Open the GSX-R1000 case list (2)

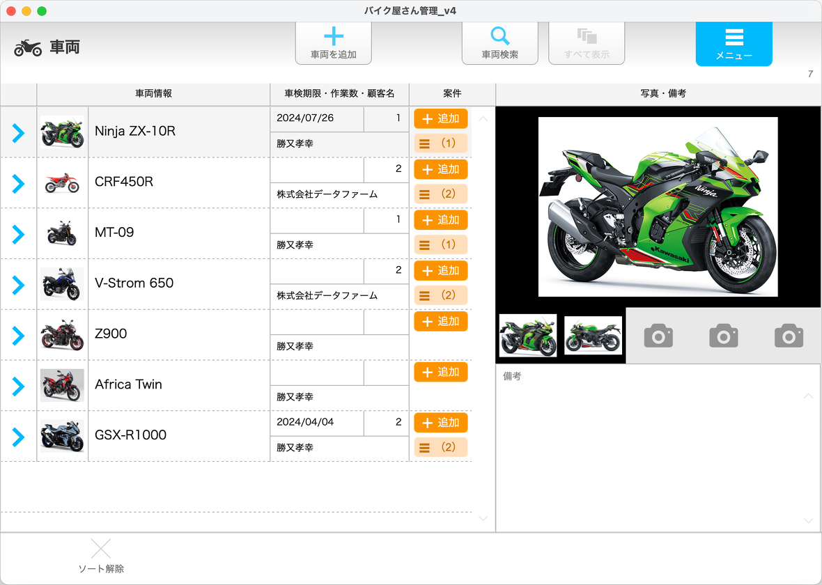pyautogui.click(x=440, y=447)
